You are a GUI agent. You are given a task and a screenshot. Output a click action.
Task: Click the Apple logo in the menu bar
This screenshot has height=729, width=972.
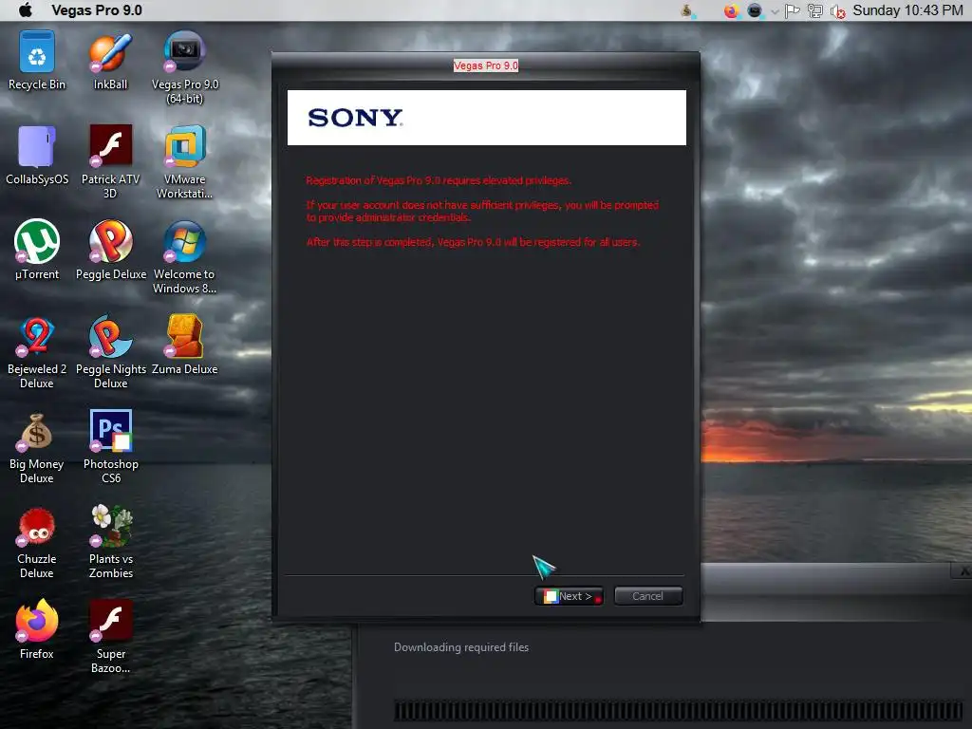coord(26,9)
